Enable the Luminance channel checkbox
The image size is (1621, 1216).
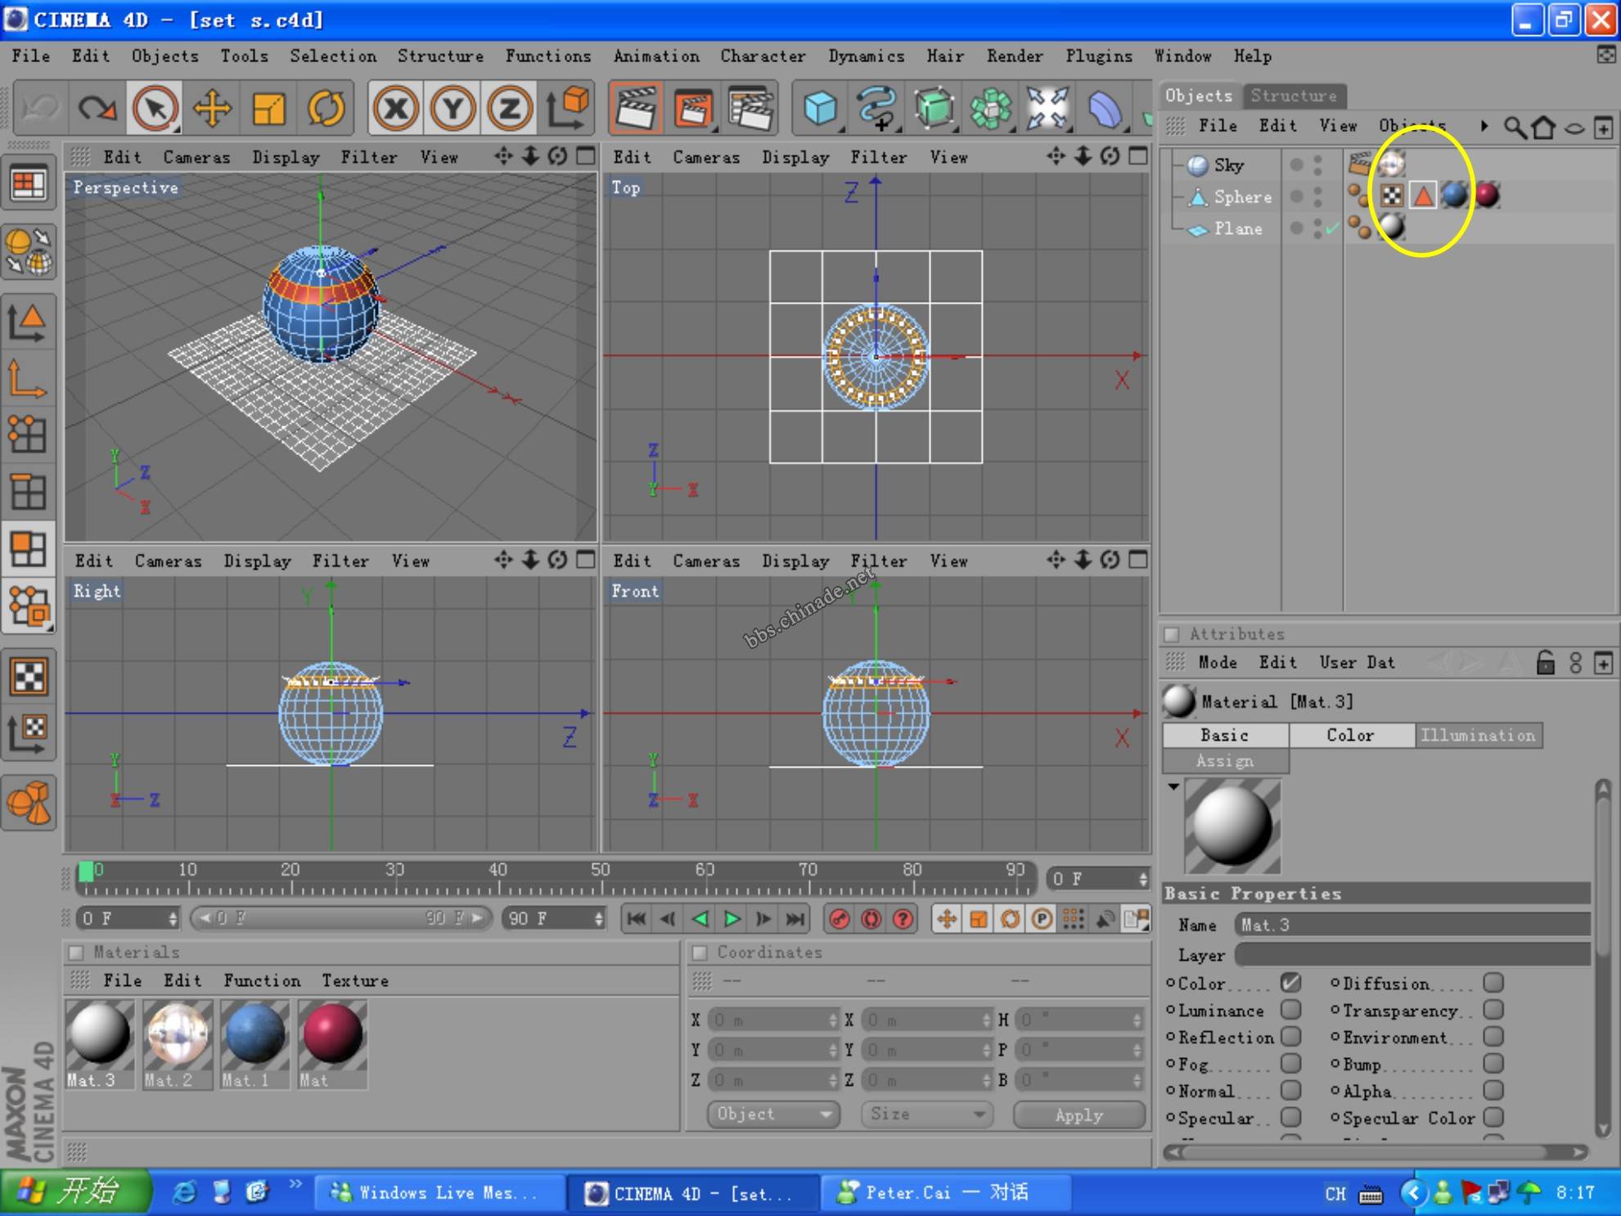pyautogui.click(x=1290, y=1010)
